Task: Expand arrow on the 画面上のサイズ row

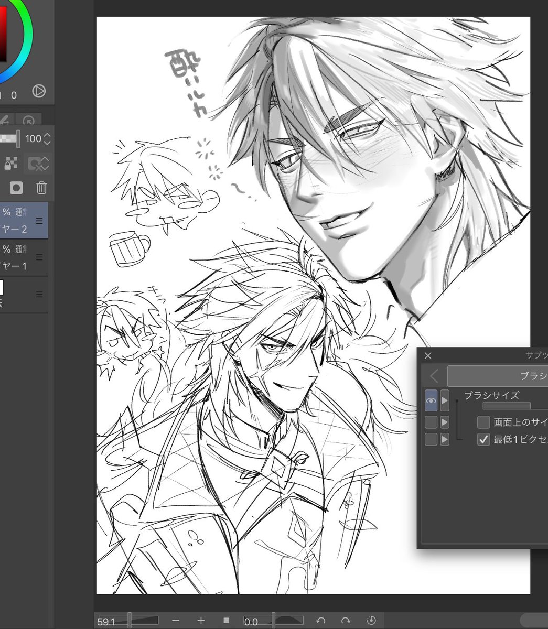Action: tap(445, 422)
